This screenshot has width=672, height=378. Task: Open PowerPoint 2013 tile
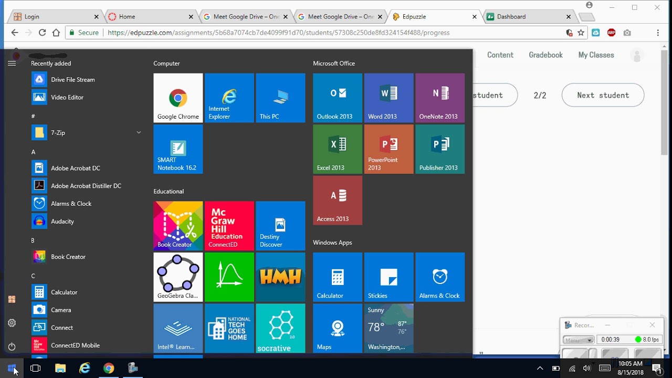pos(388,149)
